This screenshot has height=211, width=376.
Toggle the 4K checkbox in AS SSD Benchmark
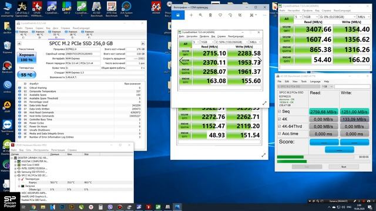point(280,119)
